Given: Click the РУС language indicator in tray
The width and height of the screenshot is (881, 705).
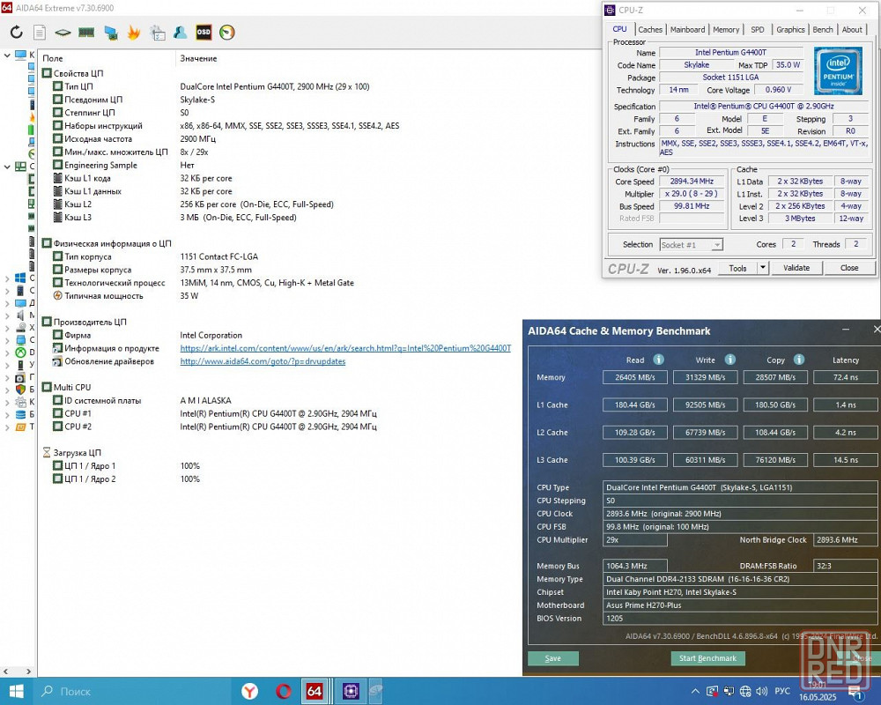Looking at the screenshot, I should point(782,691).
